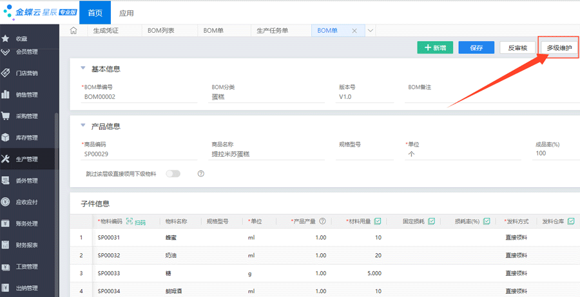
Task: Toggle checkbox in 发料仓库 column header
Action: (571, 221)
